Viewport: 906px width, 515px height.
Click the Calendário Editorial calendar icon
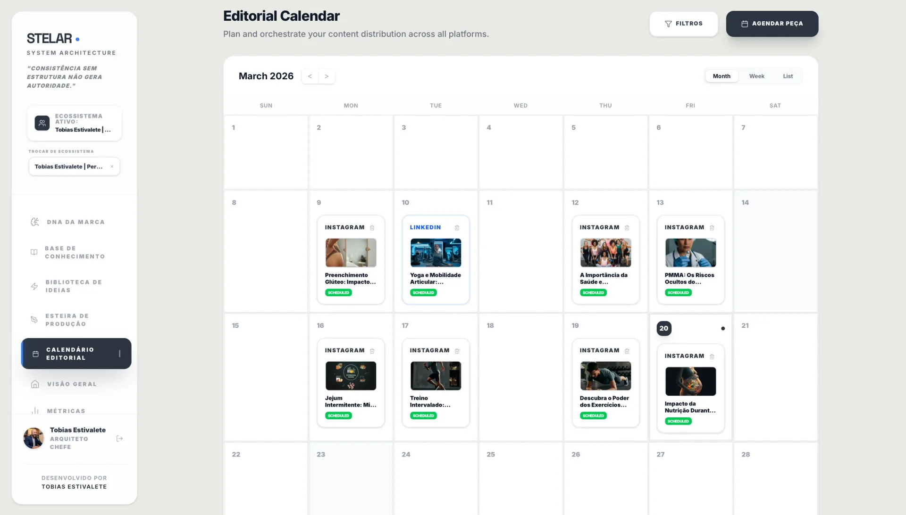[35, 354]
